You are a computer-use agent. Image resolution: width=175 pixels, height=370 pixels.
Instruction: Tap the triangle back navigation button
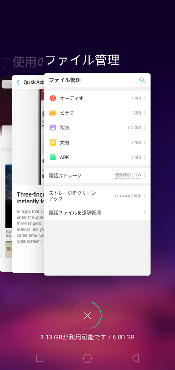[135, 358]
